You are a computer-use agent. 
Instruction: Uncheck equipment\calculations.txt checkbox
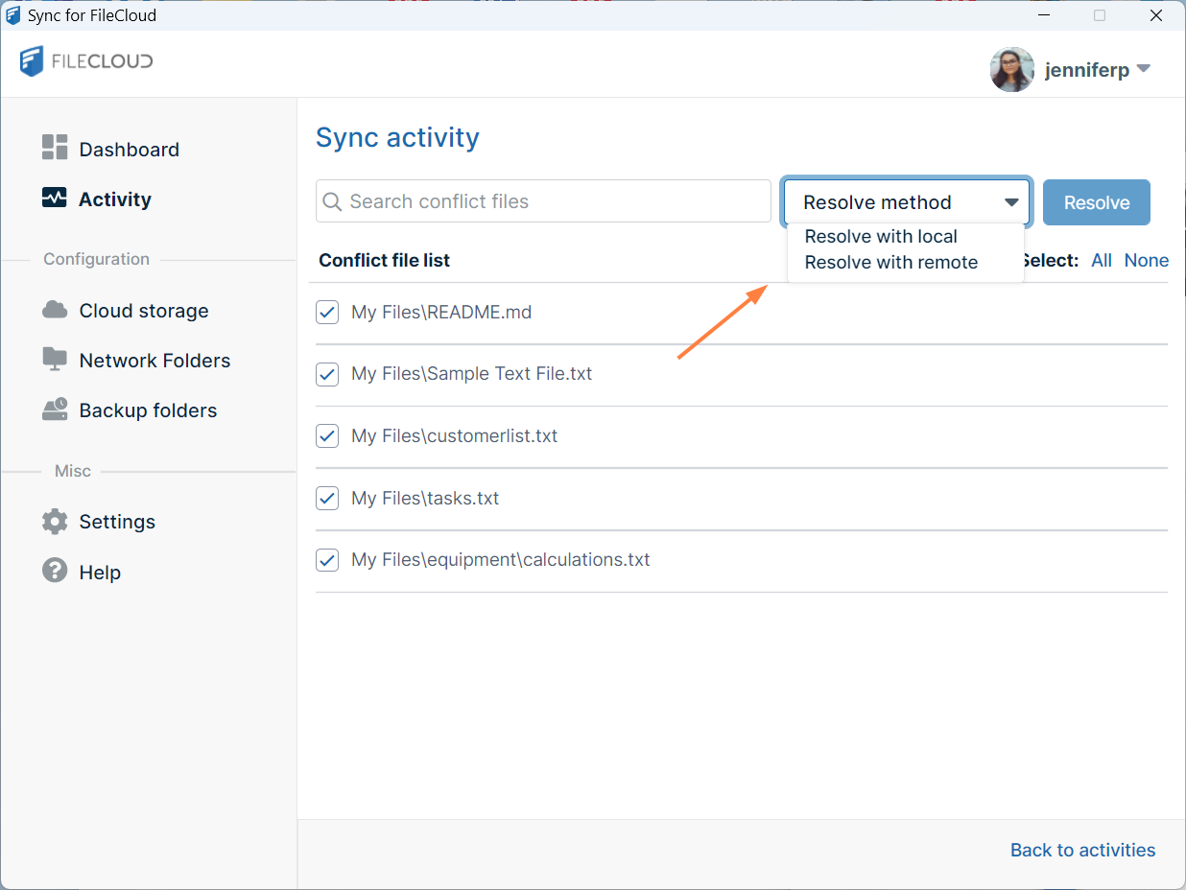click(327, 560)
